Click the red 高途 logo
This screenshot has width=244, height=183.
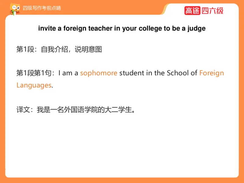pyautogui.click(x=192, y=11)
